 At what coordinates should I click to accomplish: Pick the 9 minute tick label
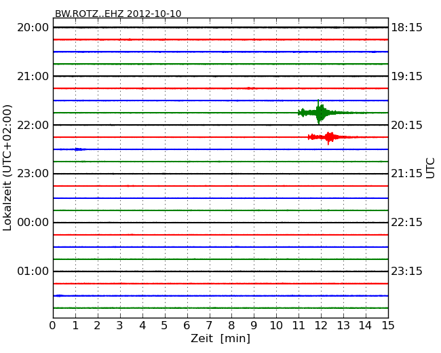254,326
